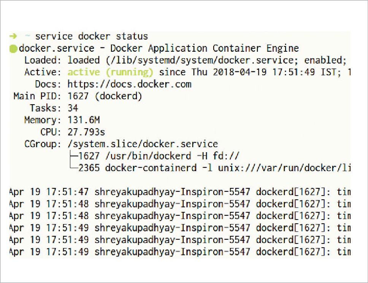Image resolution: width=368 pixels, height=283 pixels.
Task: Click the last dockerd[1627] log line
Action: coord(179,252)
